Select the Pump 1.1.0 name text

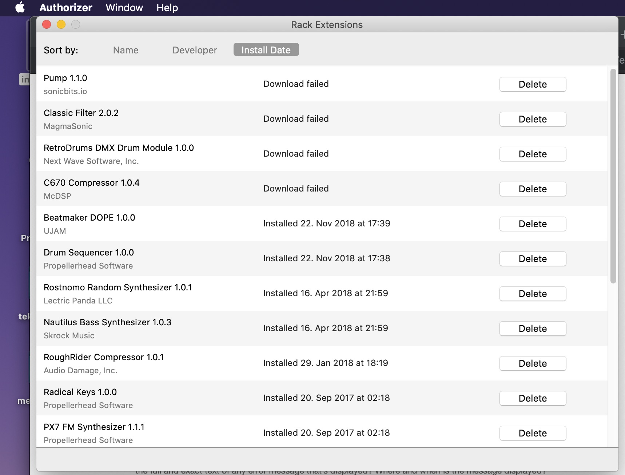tap(65, 78)
